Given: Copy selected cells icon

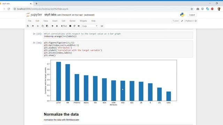Looking at the screenshot, I should [43, 26].
